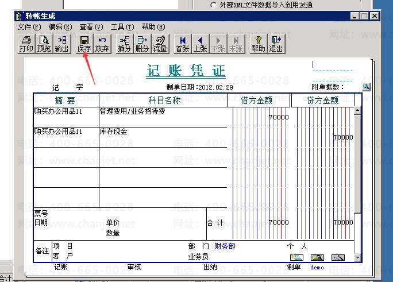Select 管理费用/业务招待费 account cell
Viewport: 393px width, 282px height.
pyautogui.click(x=163, y=117)
